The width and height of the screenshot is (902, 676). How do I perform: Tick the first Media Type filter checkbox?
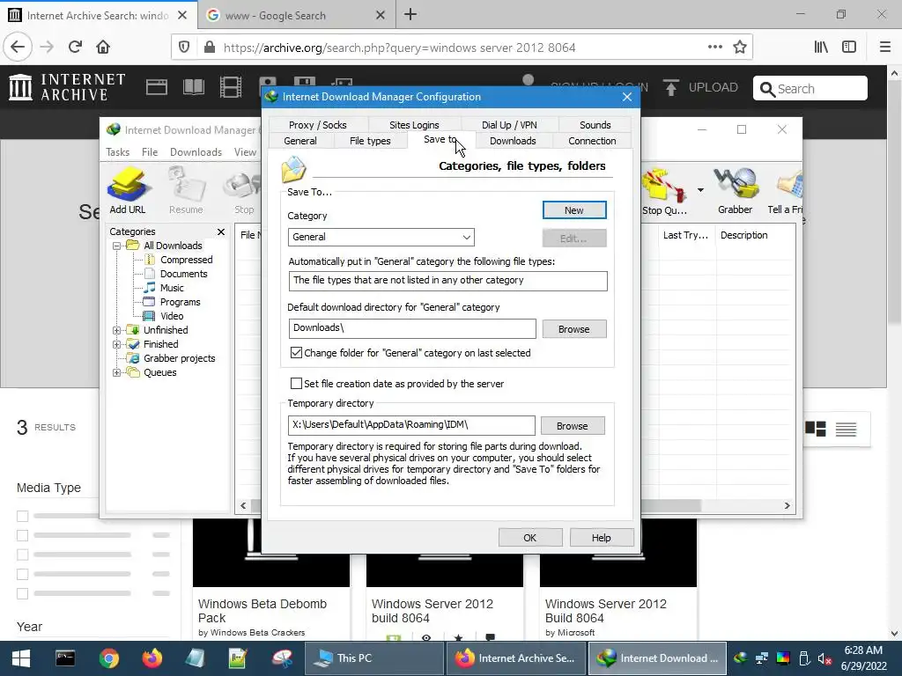pos(22,516)
